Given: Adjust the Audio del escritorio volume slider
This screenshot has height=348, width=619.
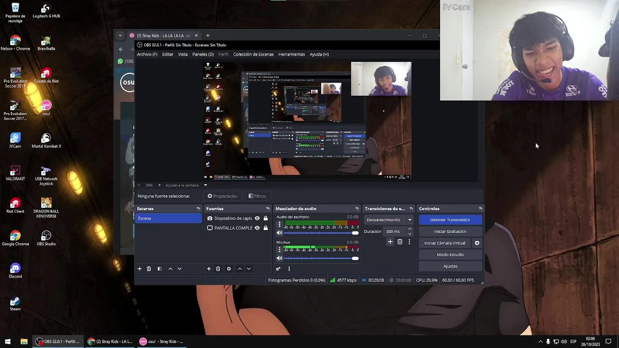Looking at the screenshot, I should pos(322,233).
